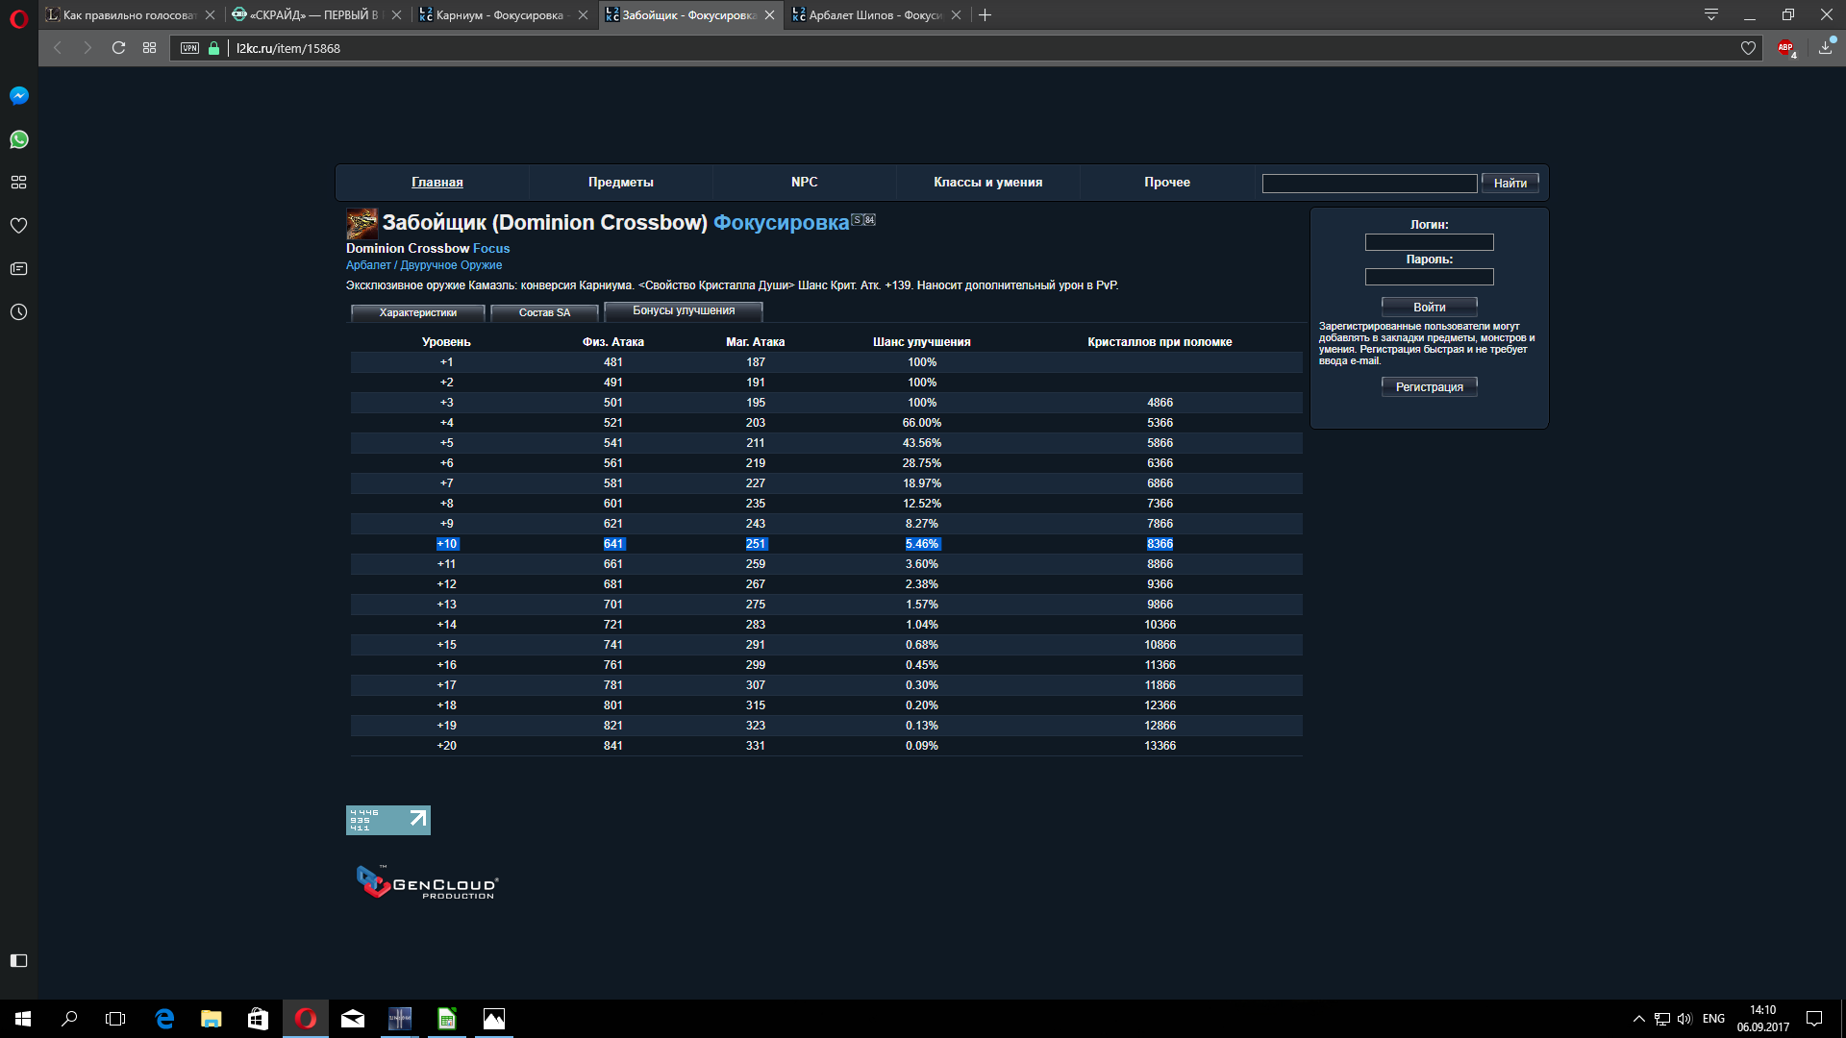This screenshot has width=1846, height=1038.
Task: Click the Найти search button
Action: point(1509,183)
